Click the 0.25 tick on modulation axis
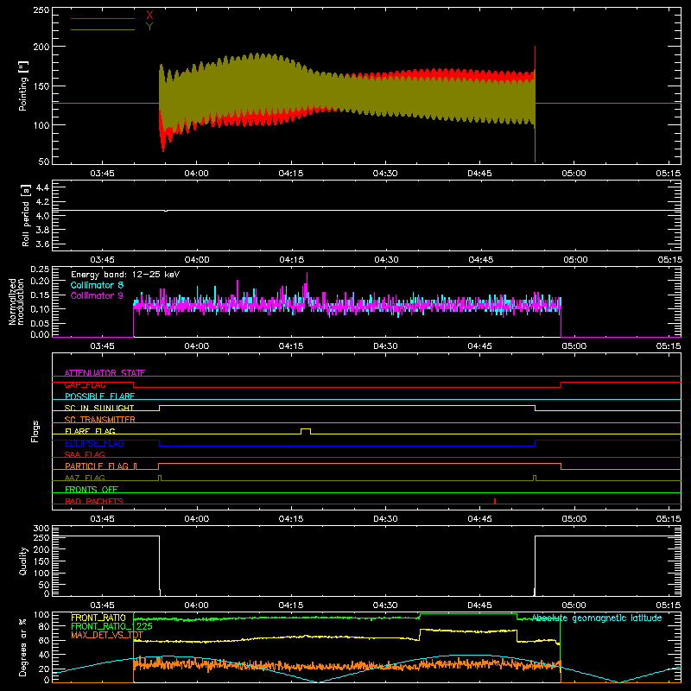691x691 pixels. coord(40,269)
